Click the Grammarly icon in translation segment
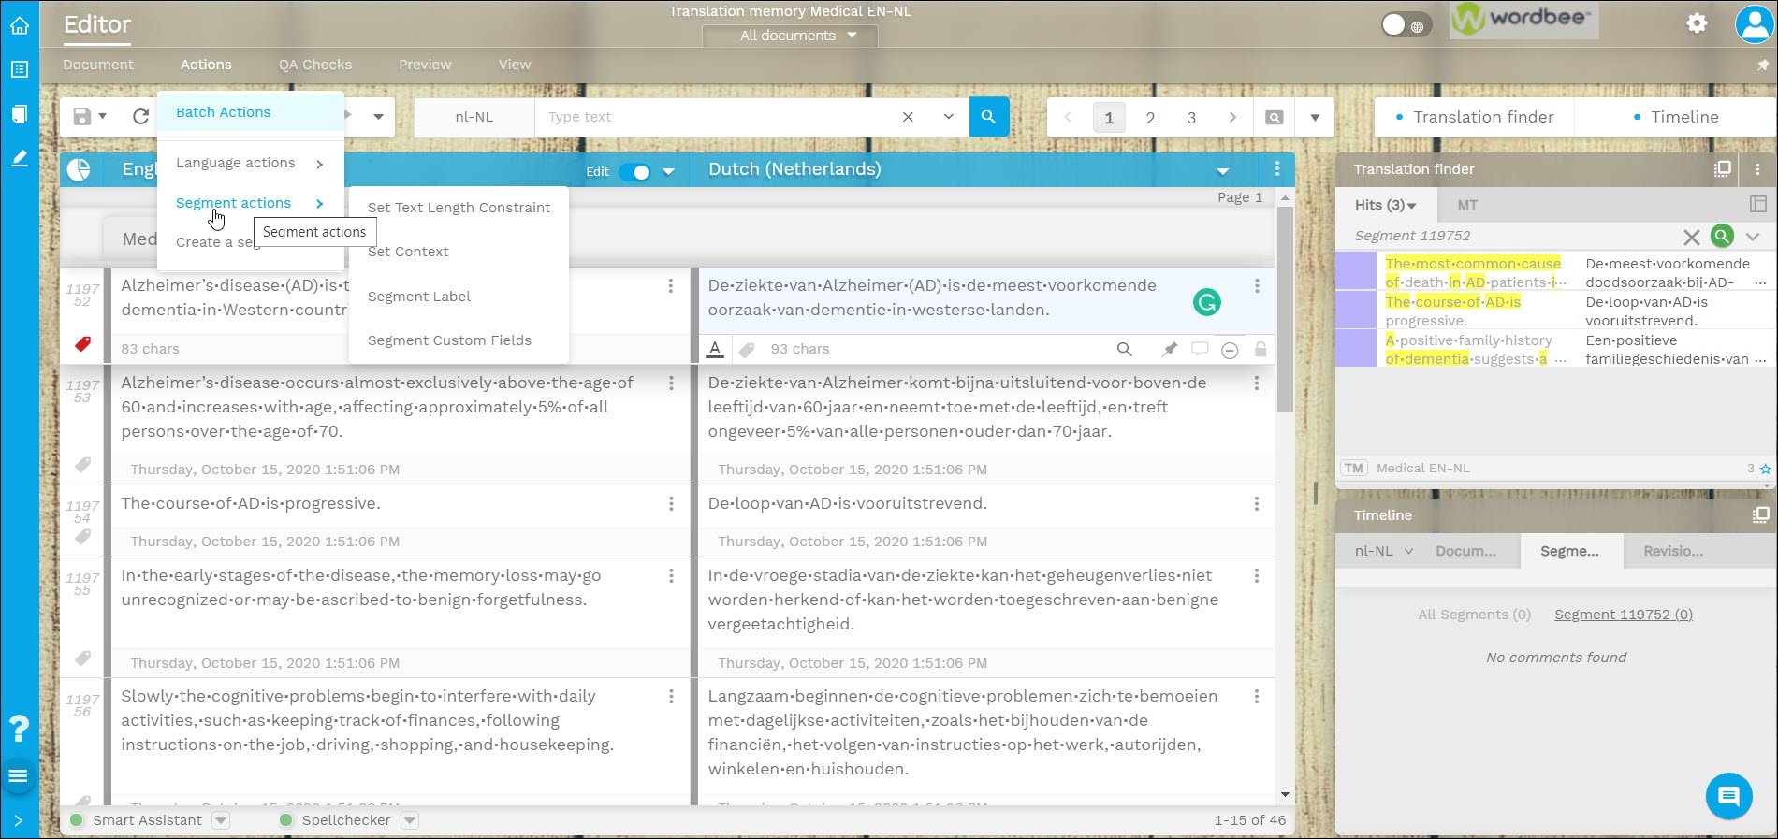The width and height of the screenshot is (1778, 839). 1206,302
